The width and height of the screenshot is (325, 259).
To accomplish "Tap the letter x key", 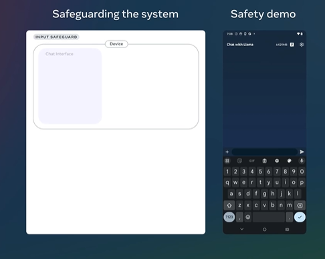I will point(248,205).
